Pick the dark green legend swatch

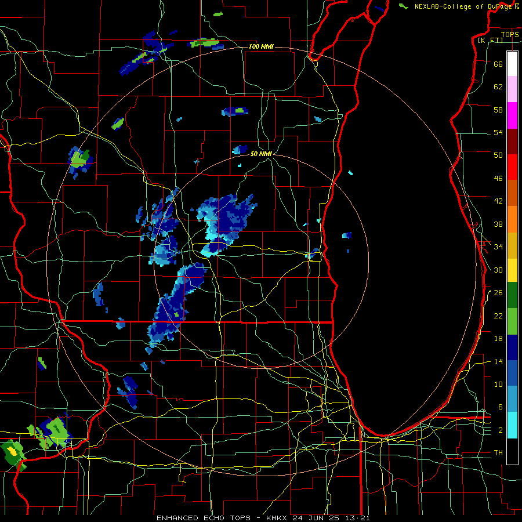click(x=512, y=295)
